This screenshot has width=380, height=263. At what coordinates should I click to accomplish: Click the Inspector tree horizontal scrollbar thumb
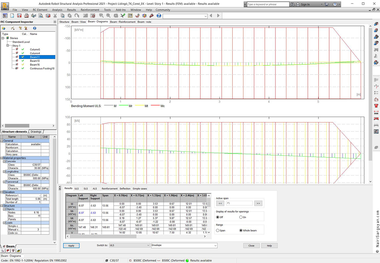(x=17, y=126)
